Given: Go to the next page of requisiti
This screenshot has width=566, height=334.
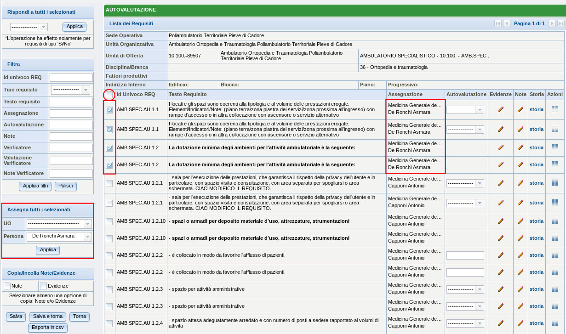Looking at the screenshot, I should [x=552, y=23].
